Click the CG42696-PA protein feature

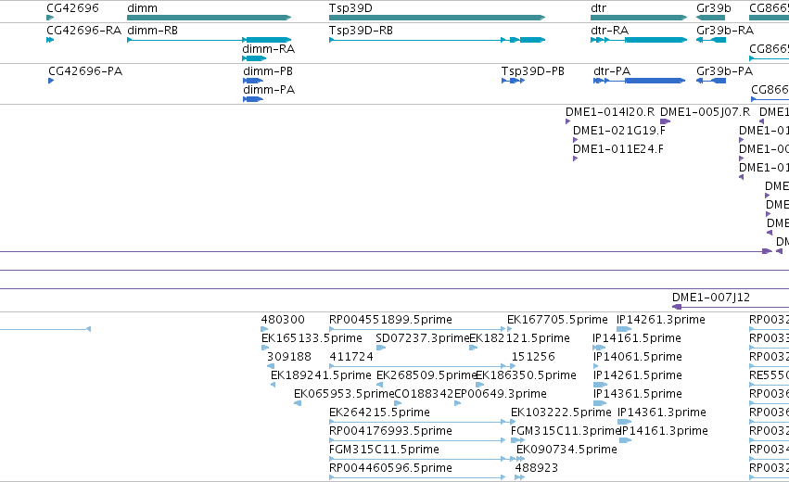(51, 81)
